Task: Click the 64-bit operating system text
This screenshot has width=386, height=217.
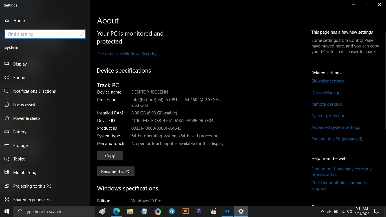Action: 174,136
